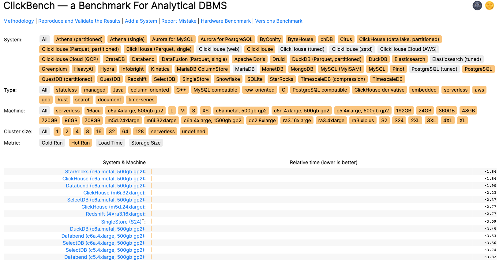This screenshot has width=503, height=260.
Task: Open the Methodology page
Action: pyautogui.click(x=18, y=21)
